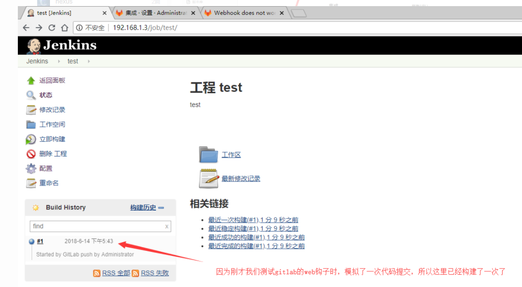Screen dimensions: 522x287
Task: Open the 构建历史 trend link
Action: tap(143, 208)
